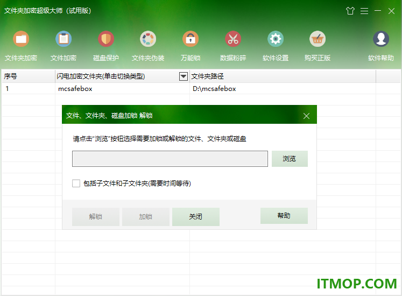
Task: Launch the 文件夹伪装 folder disguise tool
Action: pos(148,39)
